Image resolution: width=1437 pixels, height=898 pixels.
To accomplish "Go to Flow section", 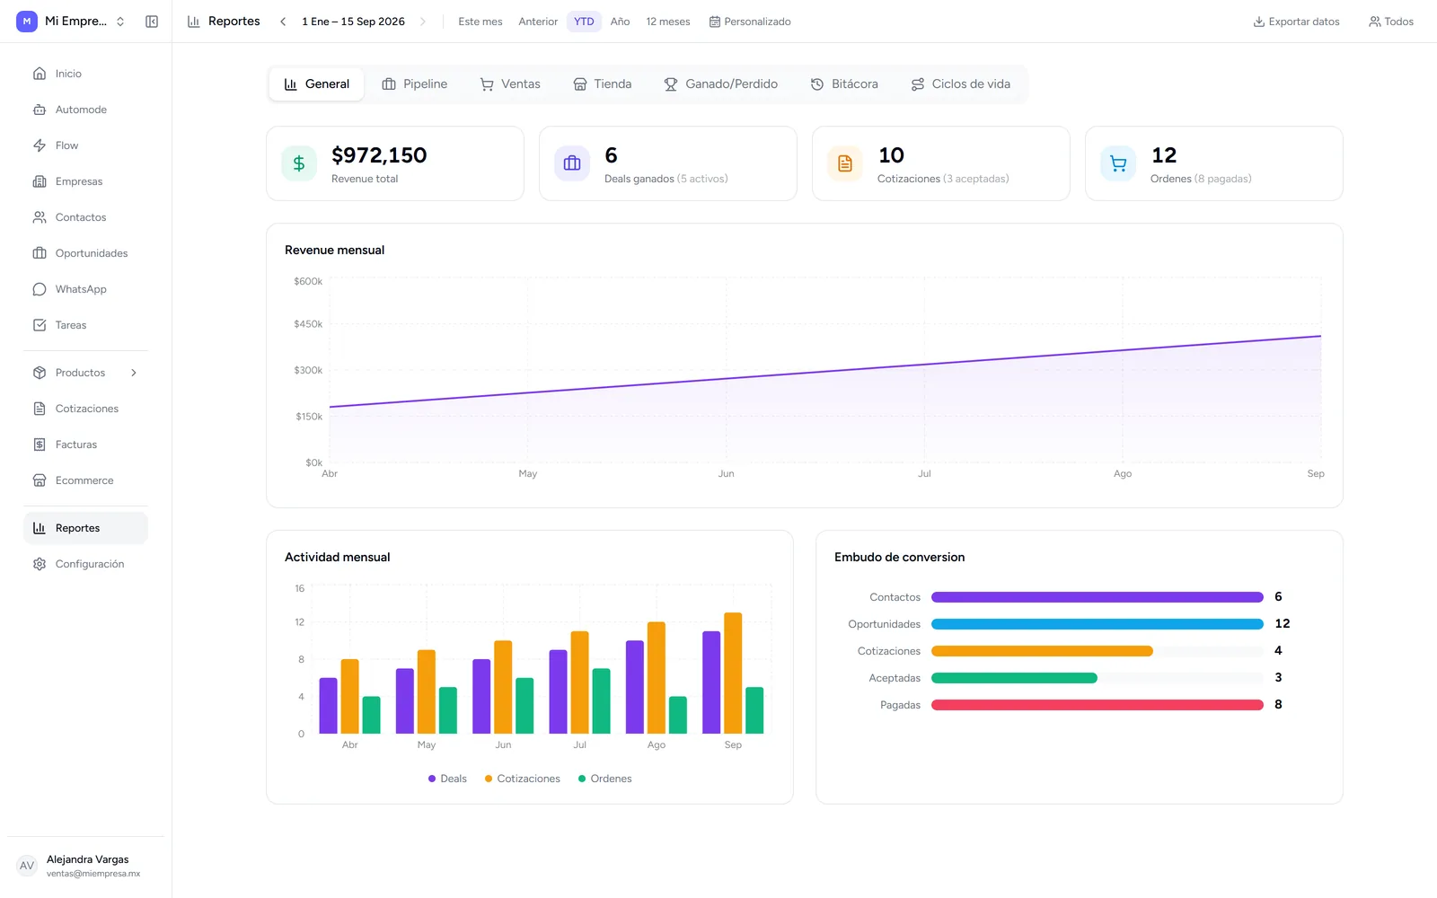I will pyautogui.click(x=85, y=145).
